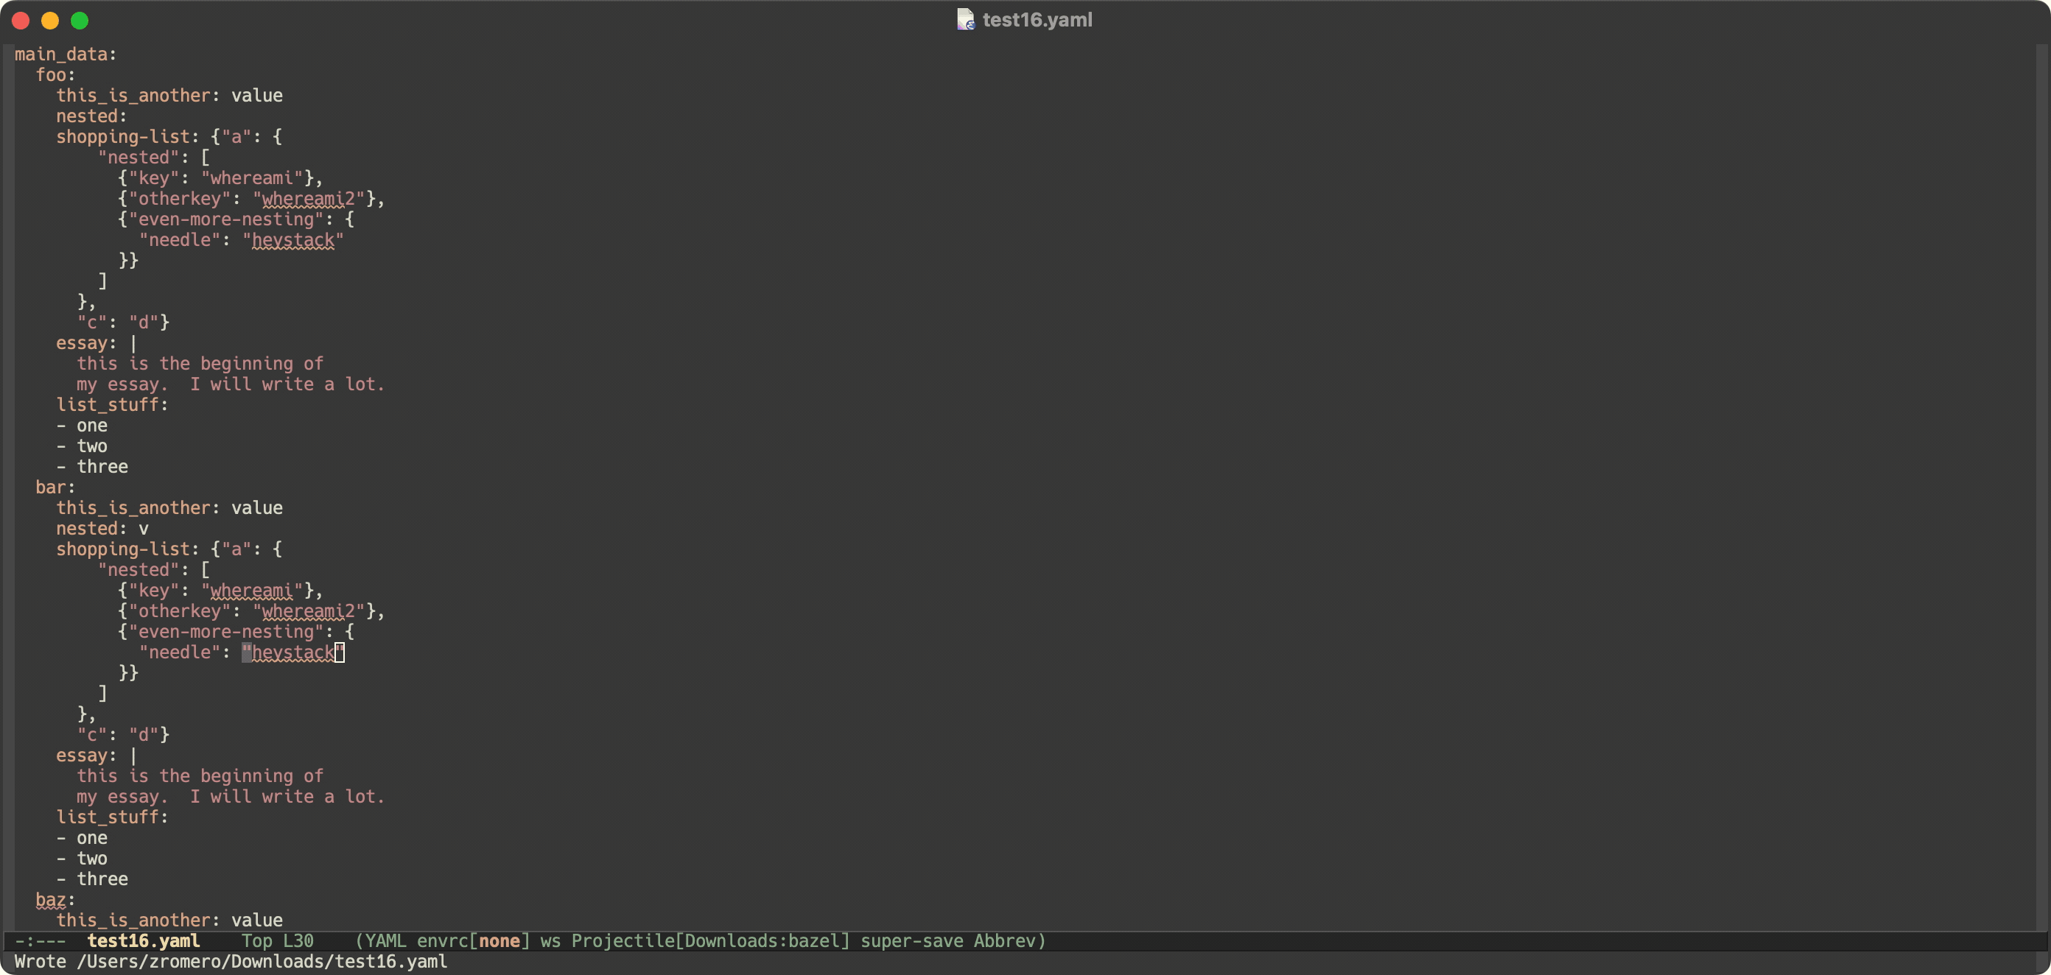
Task: Click the Top position indicator in mode line
Action: pos(256,941)
